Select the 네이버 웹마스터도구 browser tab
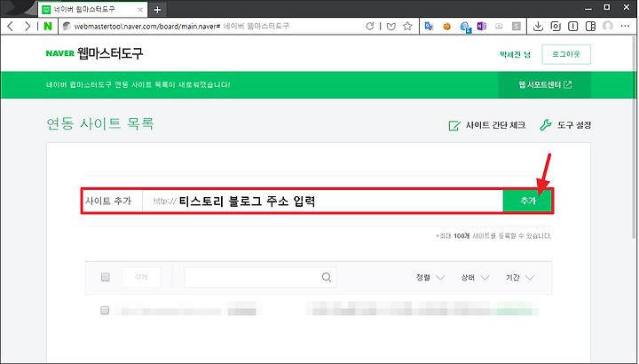This screenshot has height=364, width=639. point(92,10)
